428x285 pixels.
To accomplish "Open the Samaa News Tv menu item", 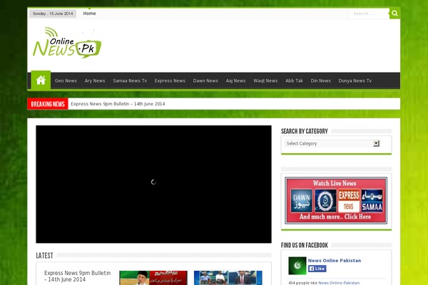I will point(130,81).
